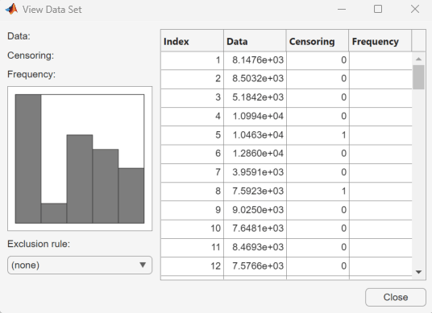
Task: Click the tallest histogram bar in preview
Action: pyautogui.click(x=28, y=159)
